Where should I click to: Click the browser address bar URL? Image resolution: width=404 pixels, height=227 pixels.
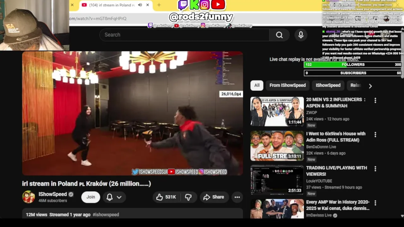click(98, 19)
